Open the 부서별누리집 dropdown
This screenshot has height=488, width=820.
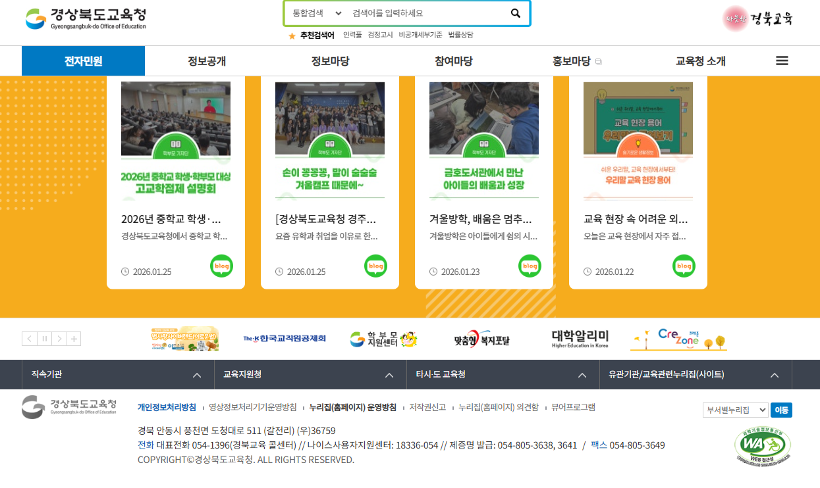pos(735,410)
